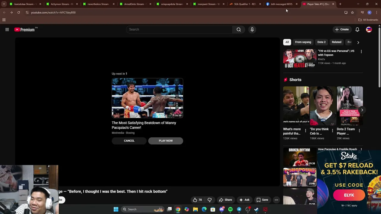Click the magnifier search button
This screenshot has width=381, height=214.
pyautogui.click(x=239, y=29)
